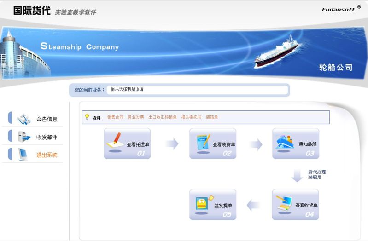Click the 退出系统 text to log out
Screen dimensions: 368x241
[47, 155]
